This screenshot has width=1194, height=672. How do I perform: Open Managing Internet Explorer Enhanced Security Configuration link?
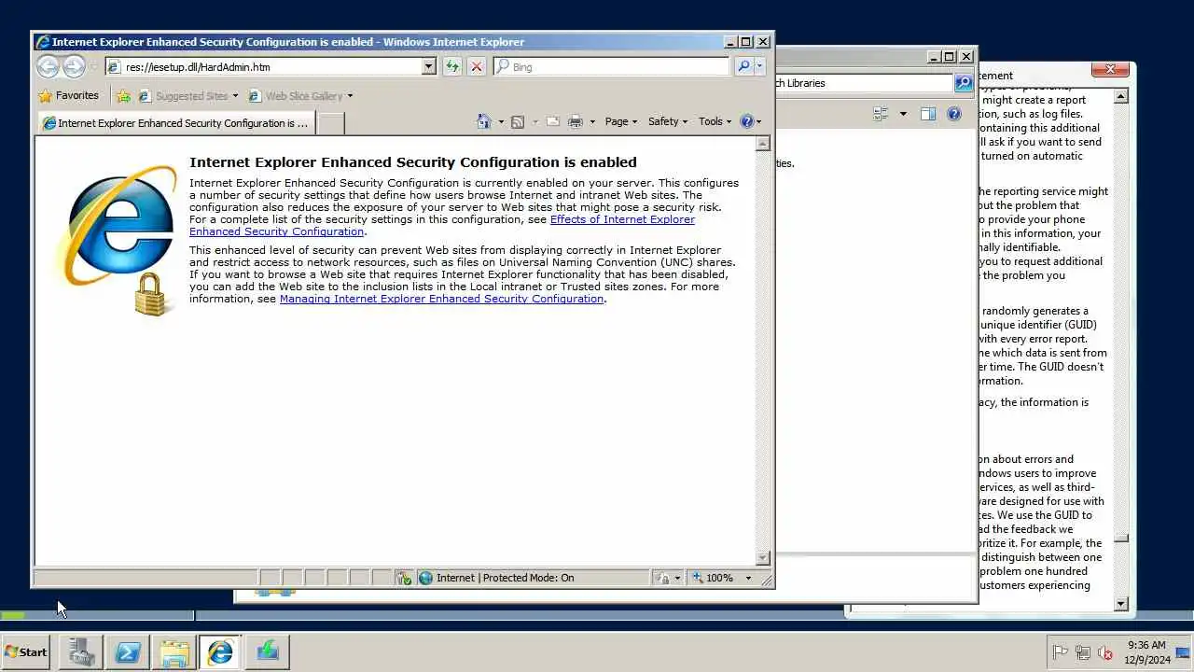pyautogui.click(x=441, y=299)
